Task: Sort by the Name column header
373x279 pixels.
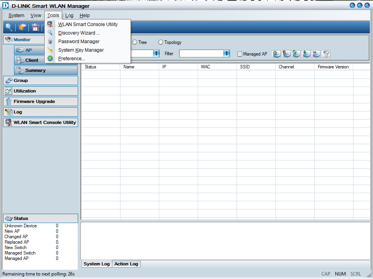Action: [x=139, y=67]
